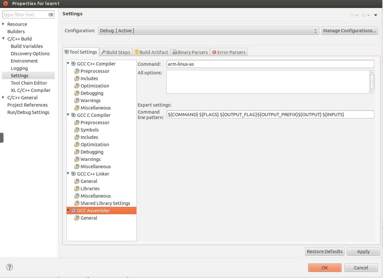Click the icon beside C++ Compiler Debugging

pos(77,93)
